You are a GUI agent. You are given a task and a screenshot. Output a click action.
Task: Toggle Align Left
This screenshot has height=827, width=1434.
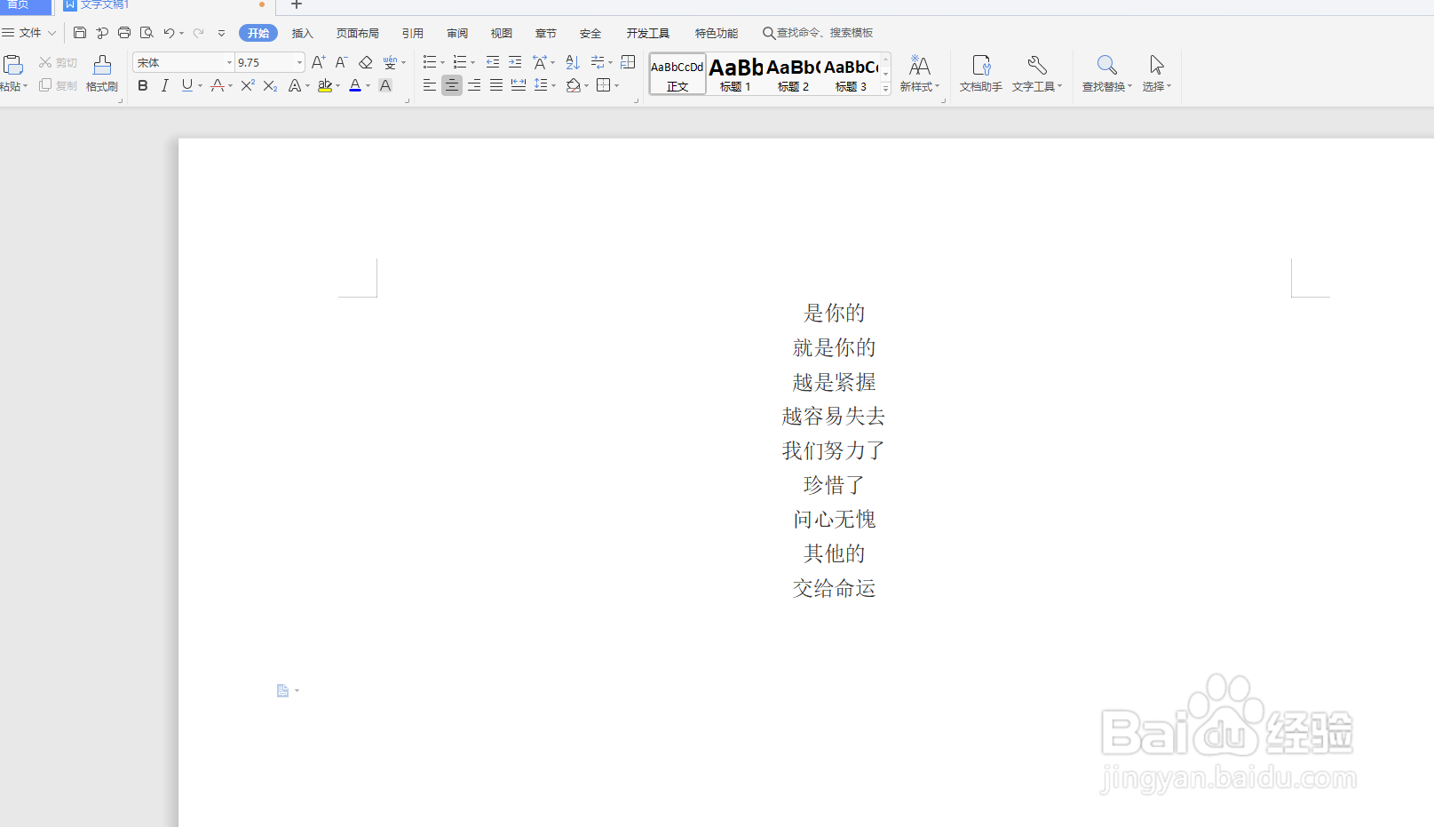tap(430, 85)
